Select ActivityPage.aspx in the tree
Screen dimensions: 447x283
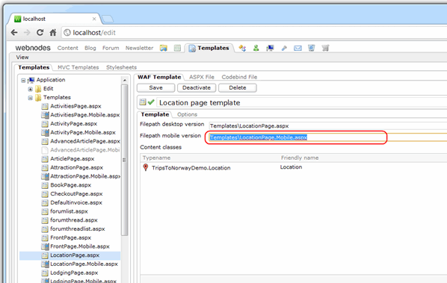coord(73,124)
